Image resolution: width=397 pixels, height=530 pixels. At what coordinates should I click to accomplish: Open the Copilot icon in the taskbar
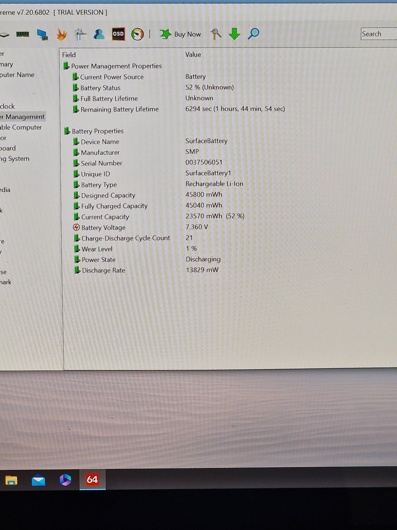tap(65, 480)
